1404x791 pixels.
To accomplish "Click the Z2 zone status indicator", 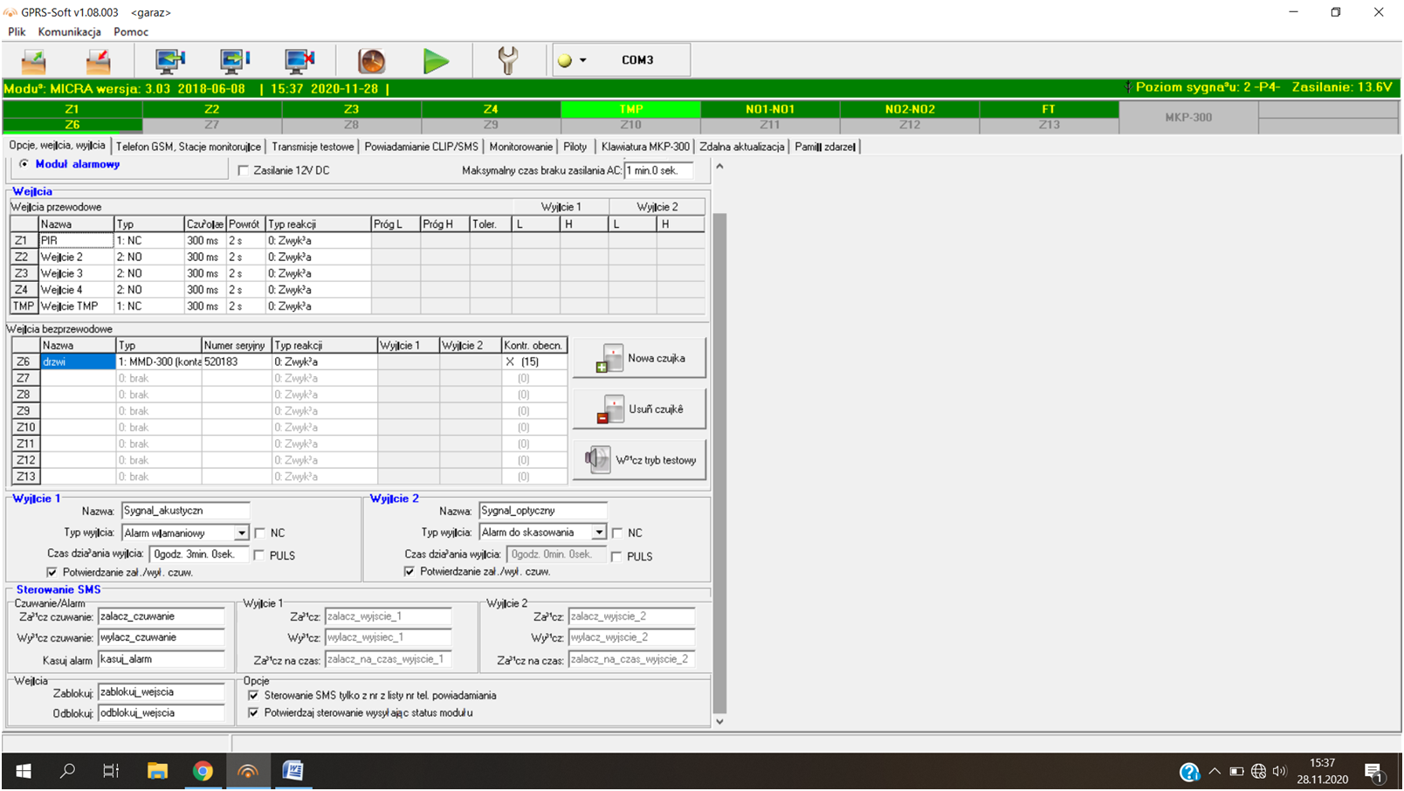I will coord(211,109).
